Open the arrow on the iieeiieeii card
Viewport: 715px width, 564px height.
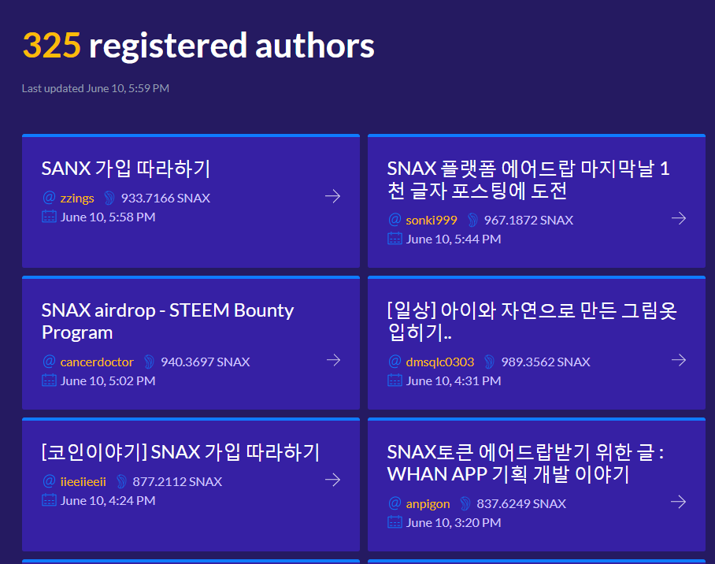point(332,480)
